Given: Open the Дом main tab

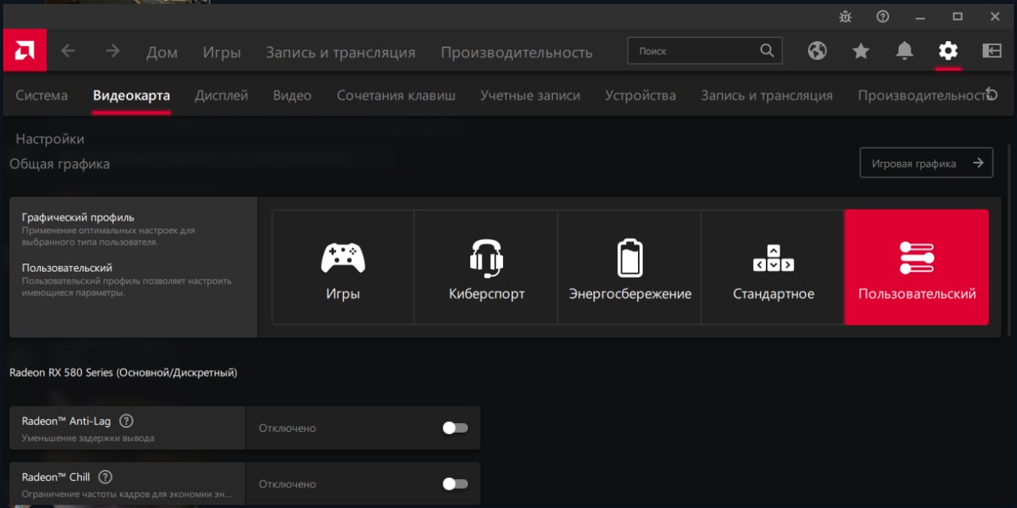Looking at the screenshot, I should coord(162,52).
